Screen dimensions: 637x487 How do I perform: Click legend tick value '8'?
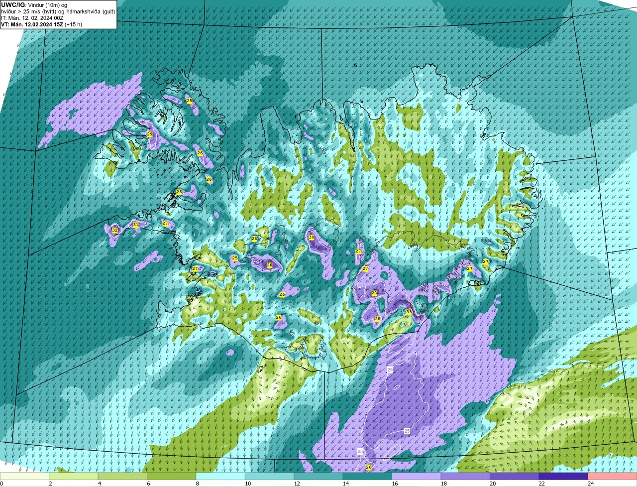(x=197, y=484)
